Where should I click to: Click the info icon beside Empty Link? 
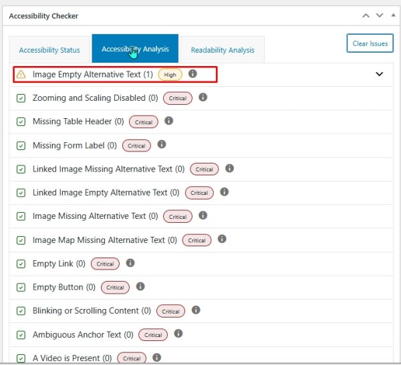pos(130,263)
